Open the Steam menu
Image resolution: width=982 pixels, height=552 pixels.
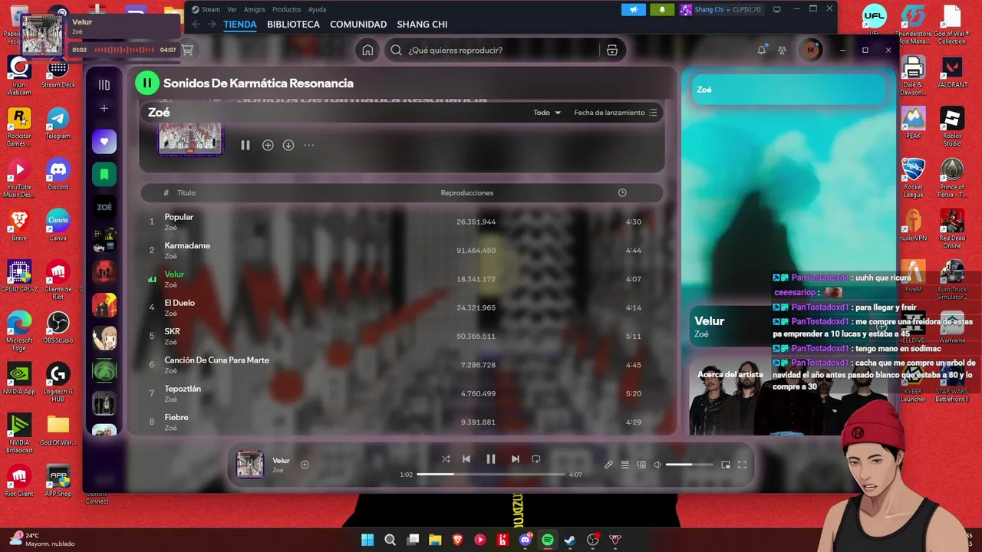click(206, 9)
